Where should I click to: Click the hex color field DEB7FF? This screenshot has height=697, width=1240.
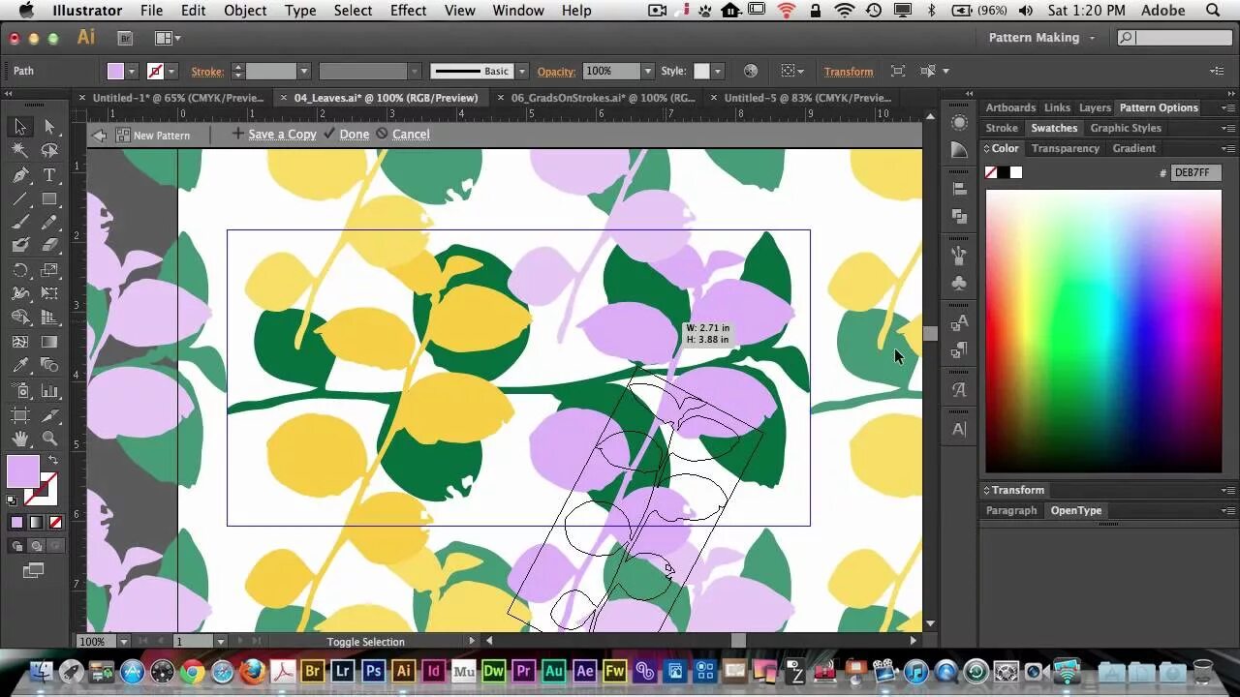1195,172
